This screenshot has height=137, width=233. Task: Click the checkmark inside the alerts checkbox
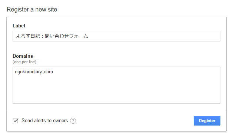tap(16, 120)
